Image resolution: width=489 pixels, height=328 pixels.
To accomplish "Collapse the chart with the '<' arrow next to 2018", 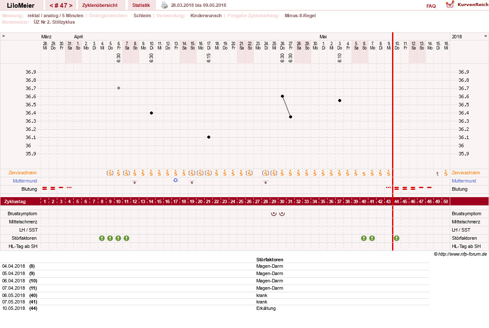I will point(485,36).
